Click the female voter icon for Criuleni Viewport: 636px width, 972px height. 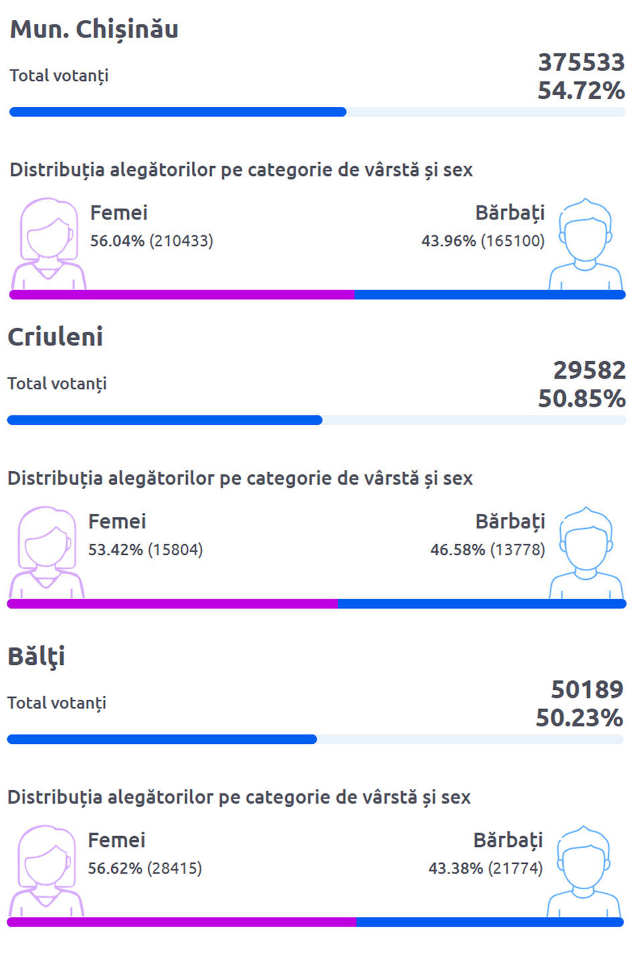tap(46, 552)
